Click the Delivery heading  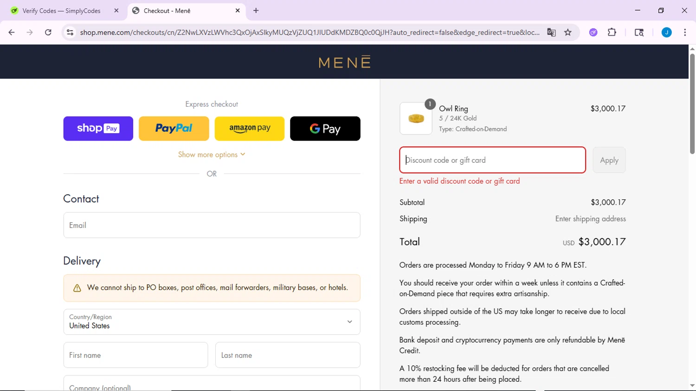[x=82, y=261]
